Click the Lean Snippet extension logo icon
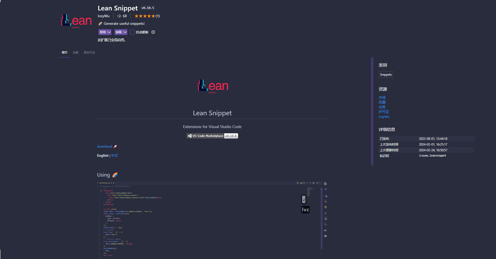 (76, 21)
